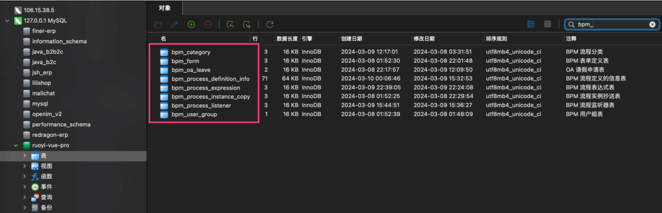Viewport: 662px width, 213px height.
Task: Collapse the 127.0.0.1 MySQL connection
Action: click(x=7, y=21)
